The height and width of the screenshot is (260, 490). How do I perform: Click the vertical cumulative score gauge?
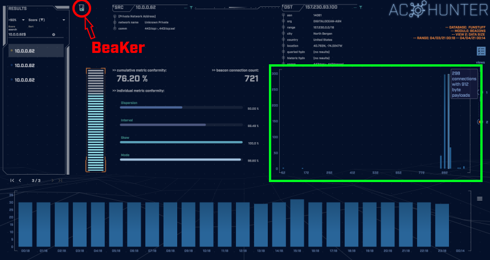pyautogui.click(x=96, y=120)
